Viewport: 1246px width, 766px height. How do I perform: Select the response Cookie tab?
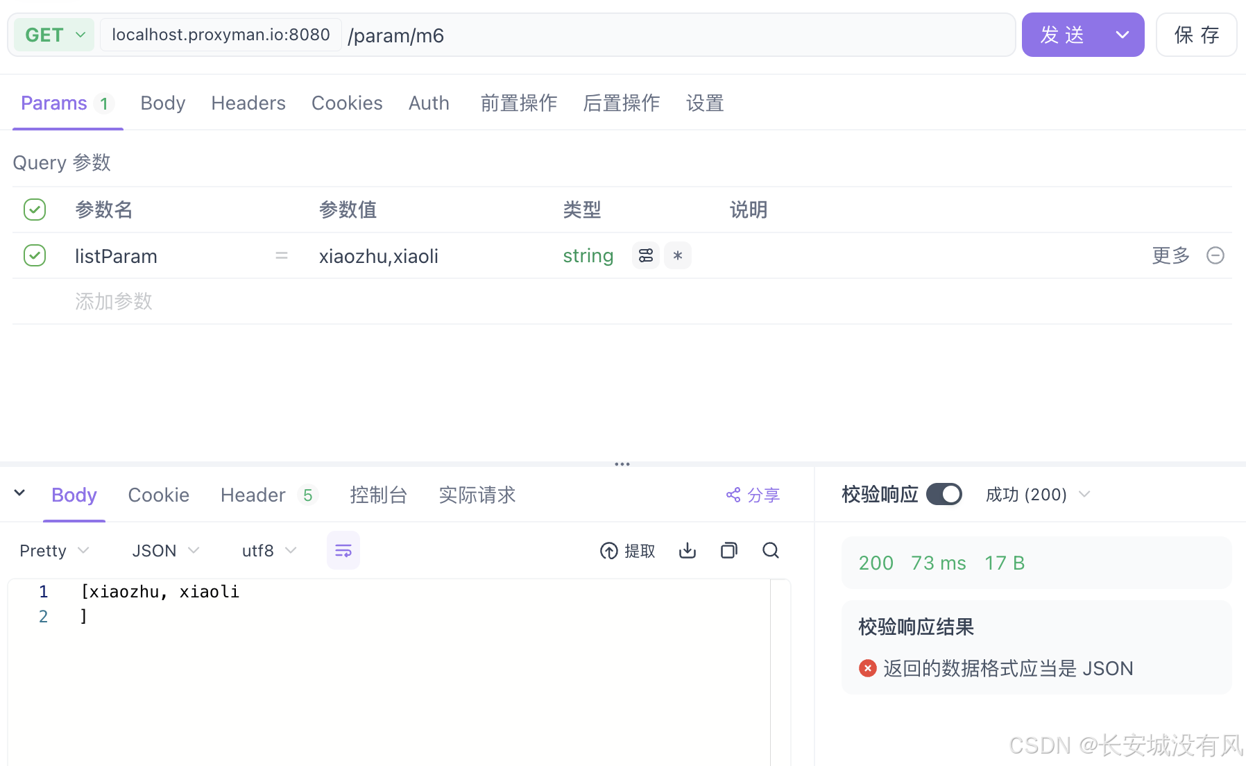coord(159,495)
